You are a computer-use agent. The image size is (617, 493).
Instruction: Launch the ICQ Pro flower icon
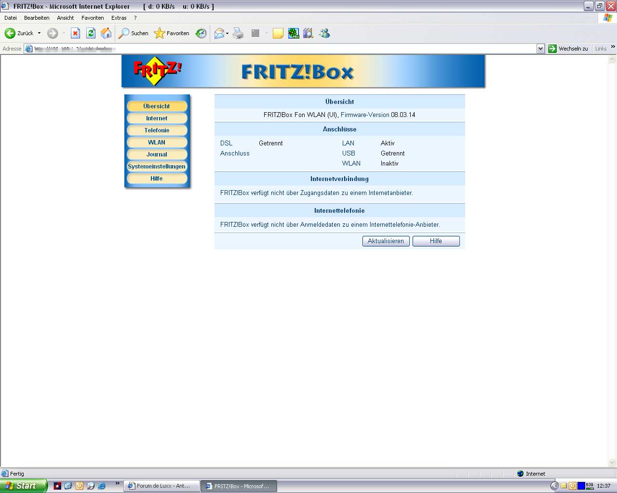(x=294, y=33)
